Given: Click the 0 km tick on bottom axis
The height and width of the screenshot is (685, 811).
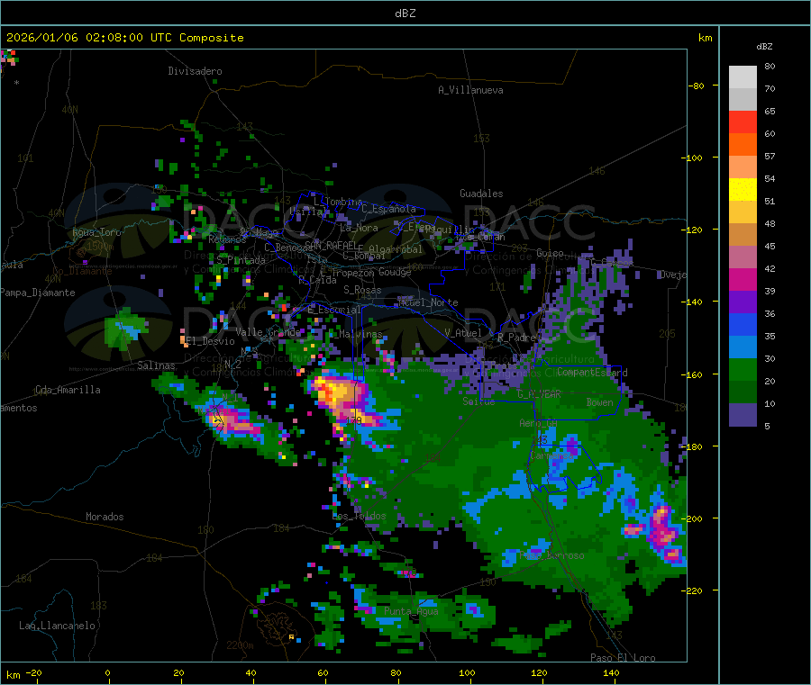Looking at the screenshot, I should coord(107,672).
